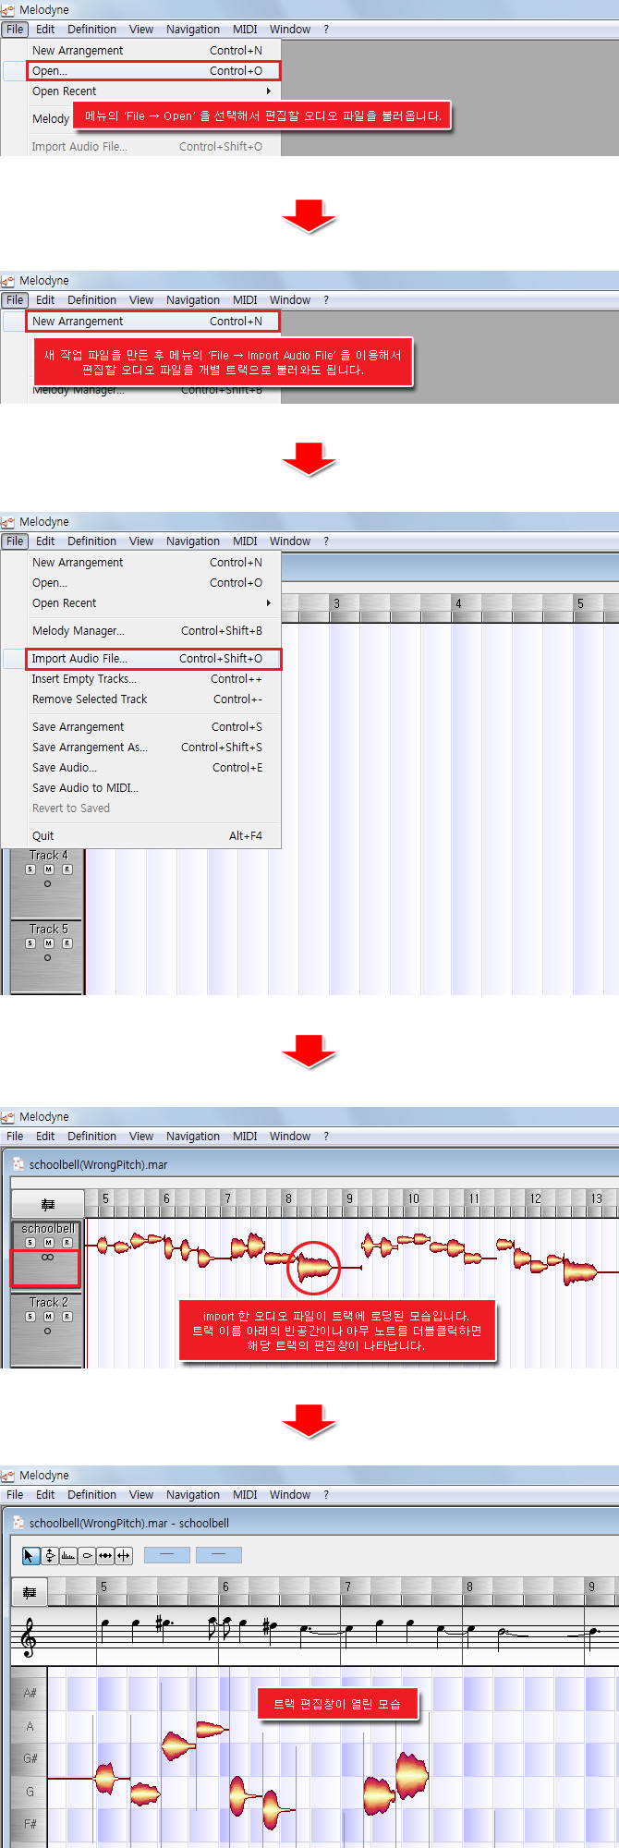This screenshot has height=1848, width=619.
Task: Choose Remove Selected Track from the File menu
Action: 141,699
